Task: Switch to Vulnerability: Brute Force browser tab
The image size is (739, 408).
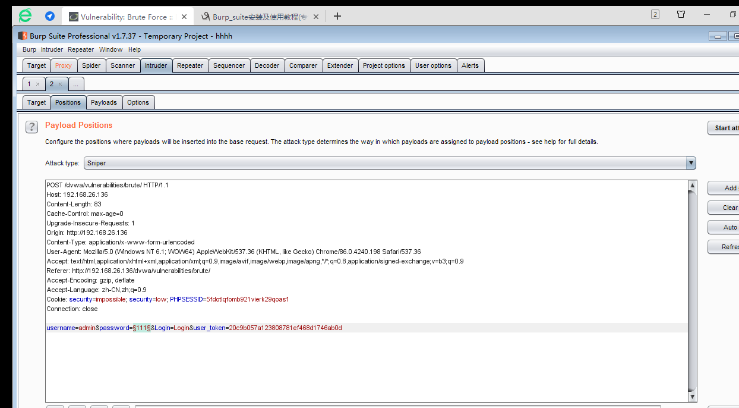Action: click(x=127, y=17)
